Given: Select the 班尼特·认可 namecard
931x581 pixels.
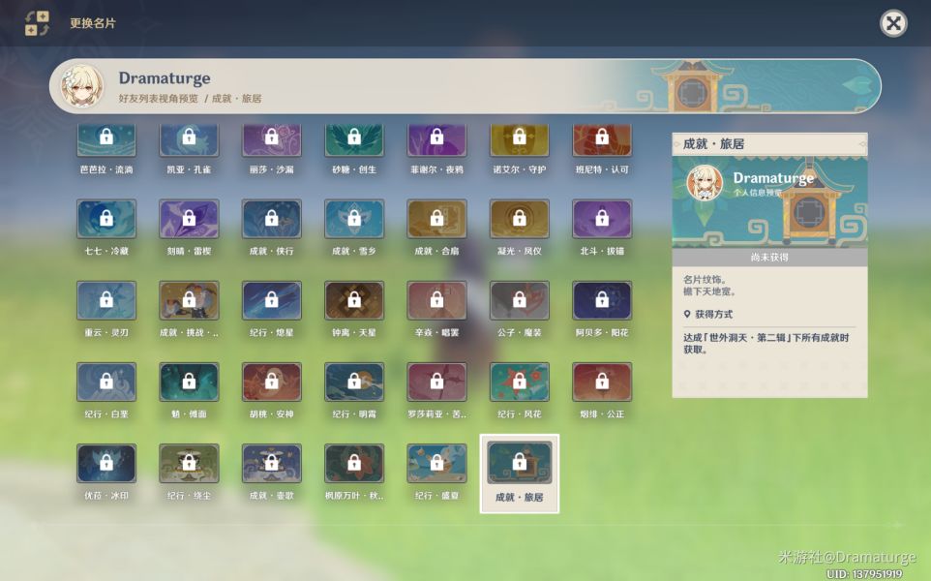Looking at the screenshot, I should (x=601, y=140).
